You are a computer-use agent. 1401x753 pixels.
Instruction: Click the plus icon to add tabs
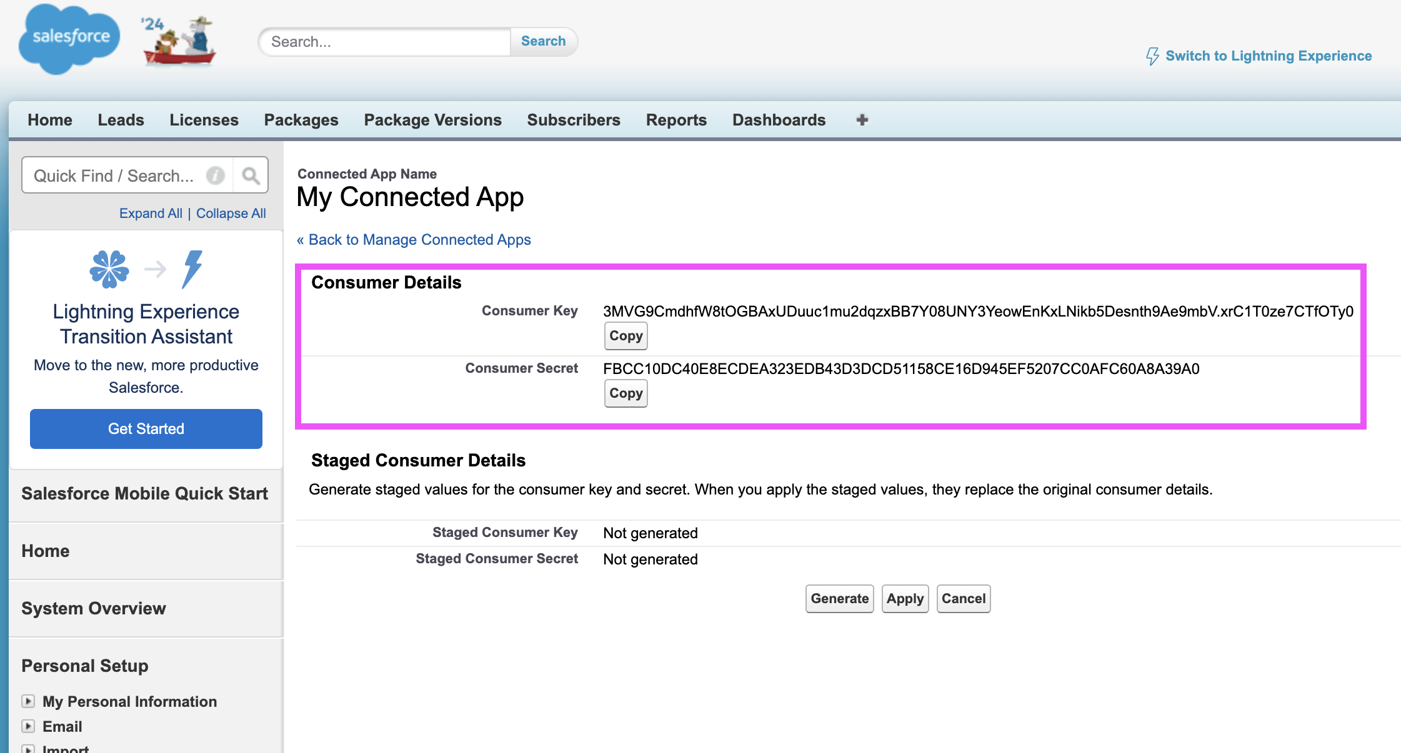[862, 120]
